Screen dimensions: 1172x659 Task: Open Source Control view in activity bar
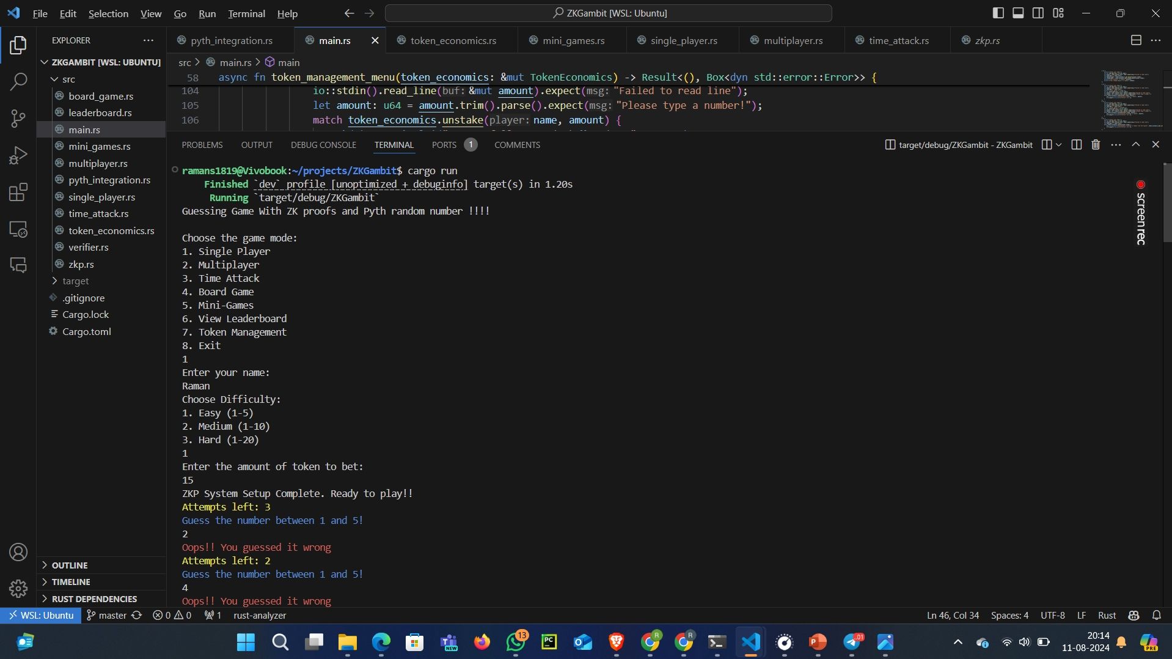(18, 118)
